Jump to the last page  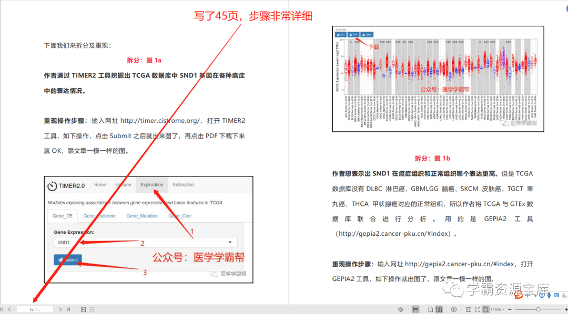[x=68, y=309]
